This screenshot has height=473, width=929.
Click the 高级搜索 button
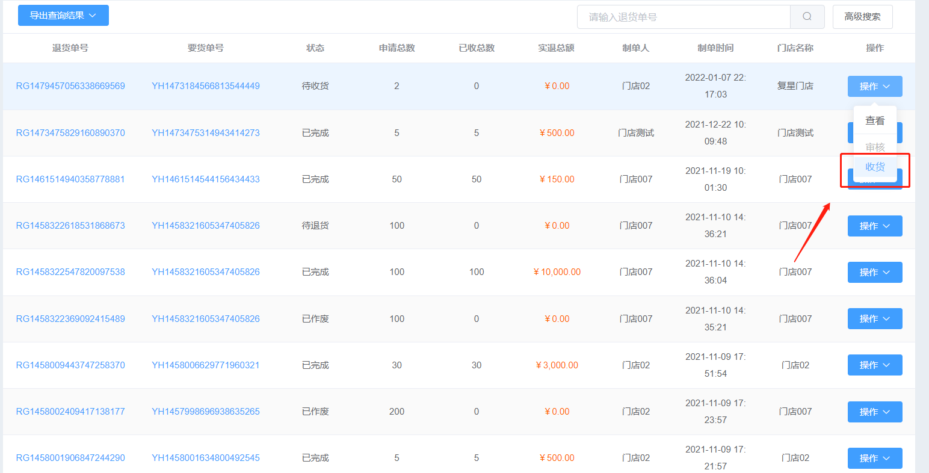(x=862, y=17)
